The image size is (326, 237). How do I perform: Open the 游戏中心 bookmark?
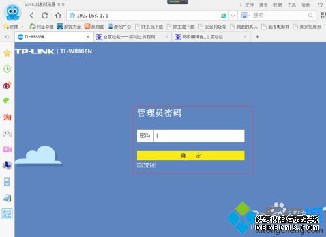point(120,27)
